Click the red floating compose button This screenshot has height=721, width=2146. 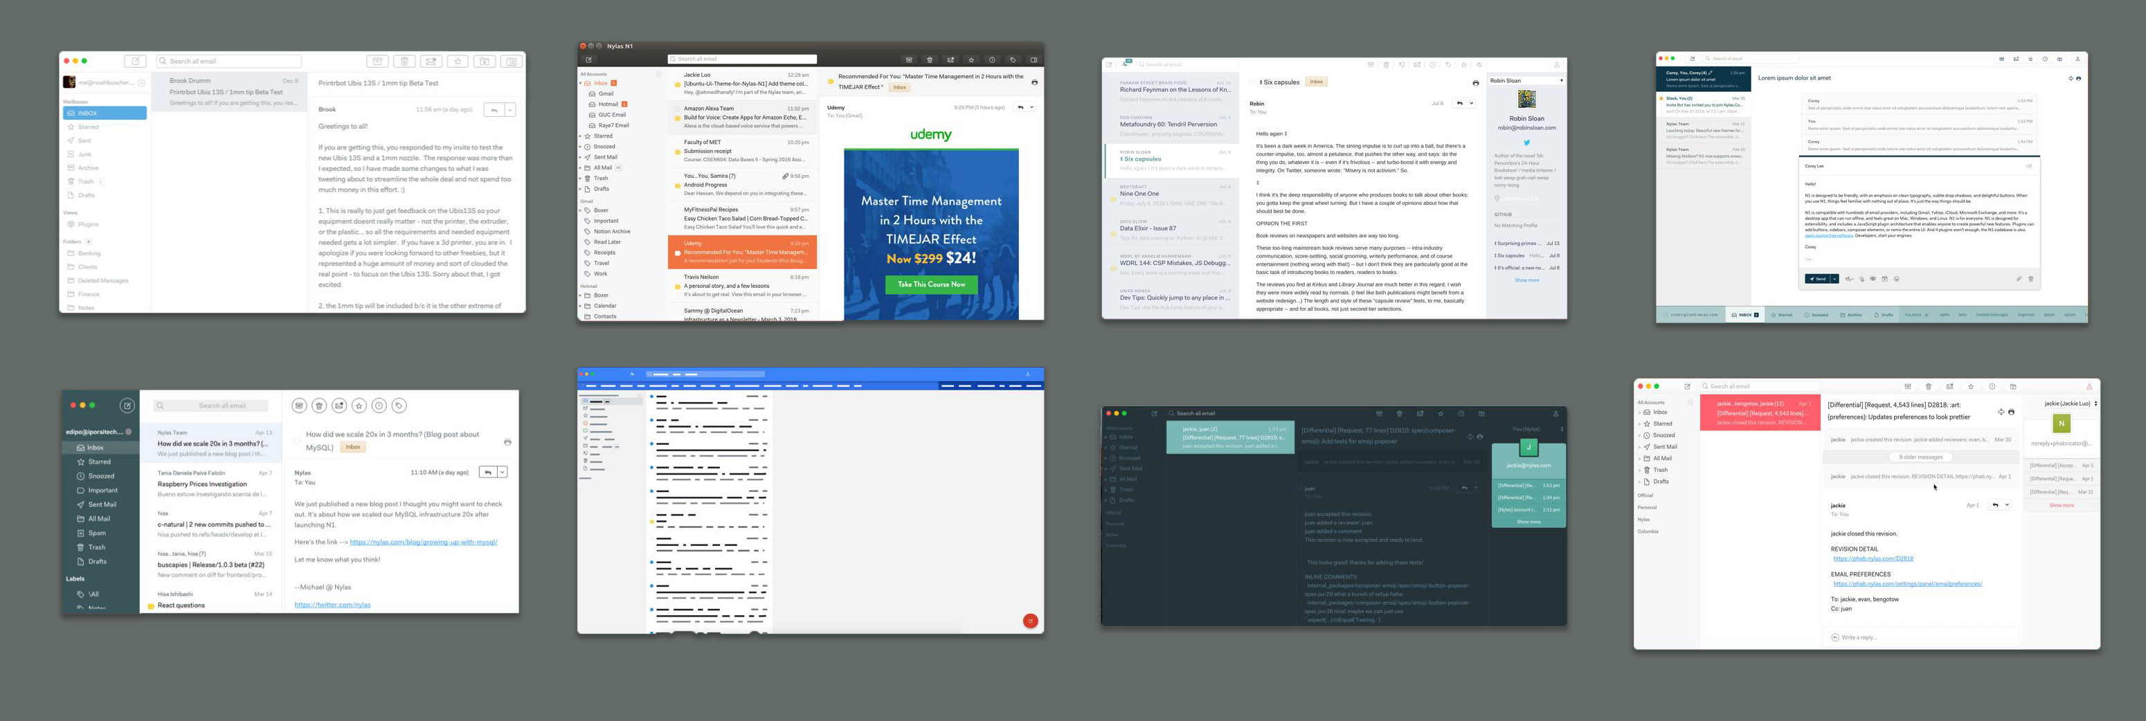pos(1031,621)
